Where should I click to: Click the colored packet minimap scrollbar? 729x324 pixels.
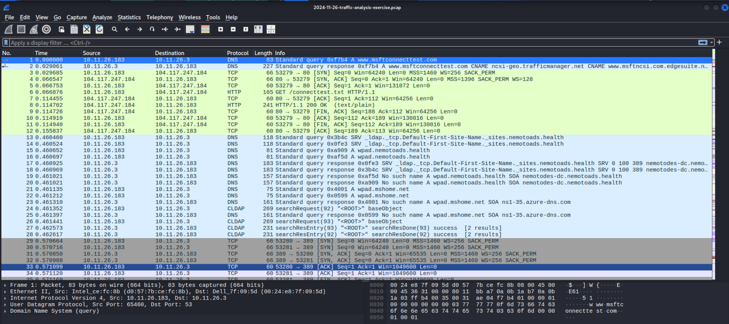click(714, 164)
